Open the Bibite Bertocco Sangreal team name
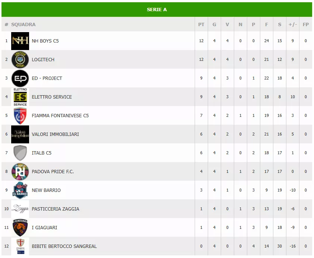The width and height of the screenshot is (314, 258). tap(64, 246)
